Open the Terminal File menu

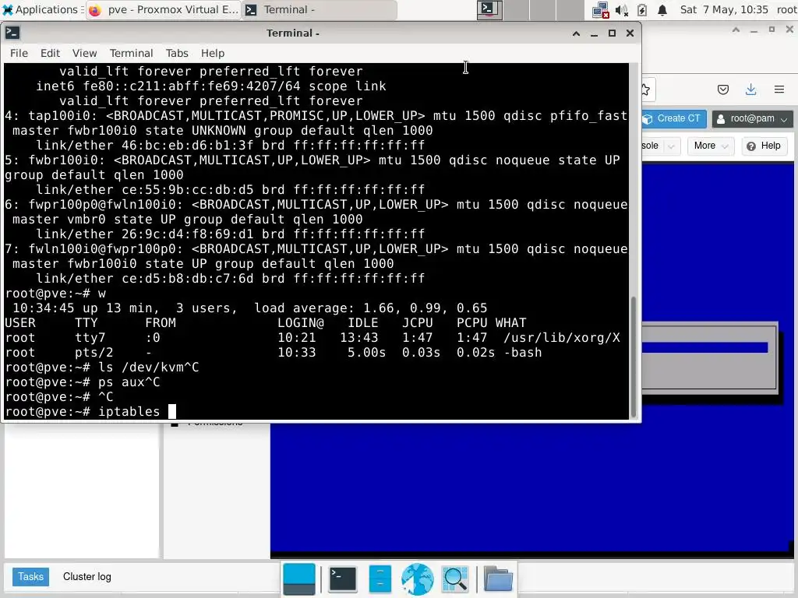(x=19, y=54)
